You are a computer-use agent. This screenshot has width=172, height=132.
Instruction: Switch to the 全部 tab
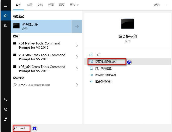click(x=18, y=5)
